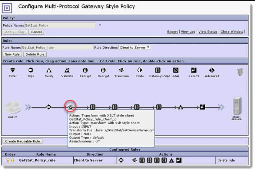
Task: Click the New Rule button
Action: 12,54
